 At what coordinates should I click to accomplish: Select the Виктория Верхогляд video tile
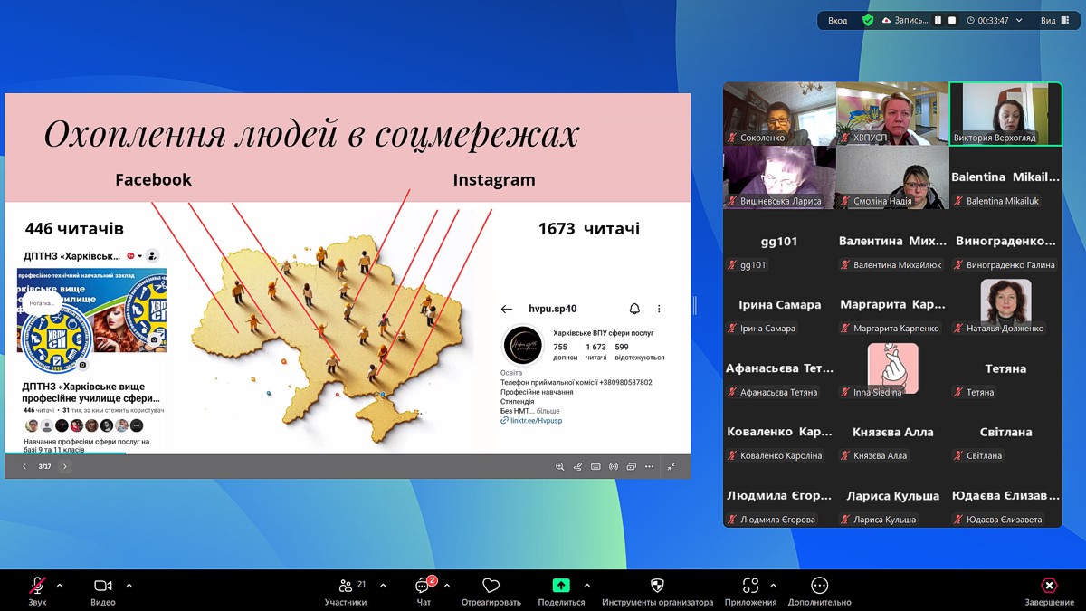tap(1005, 114)
